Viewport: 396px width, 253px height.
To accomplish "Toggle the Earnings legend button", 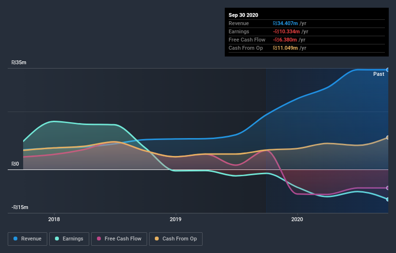I will 69,239.
